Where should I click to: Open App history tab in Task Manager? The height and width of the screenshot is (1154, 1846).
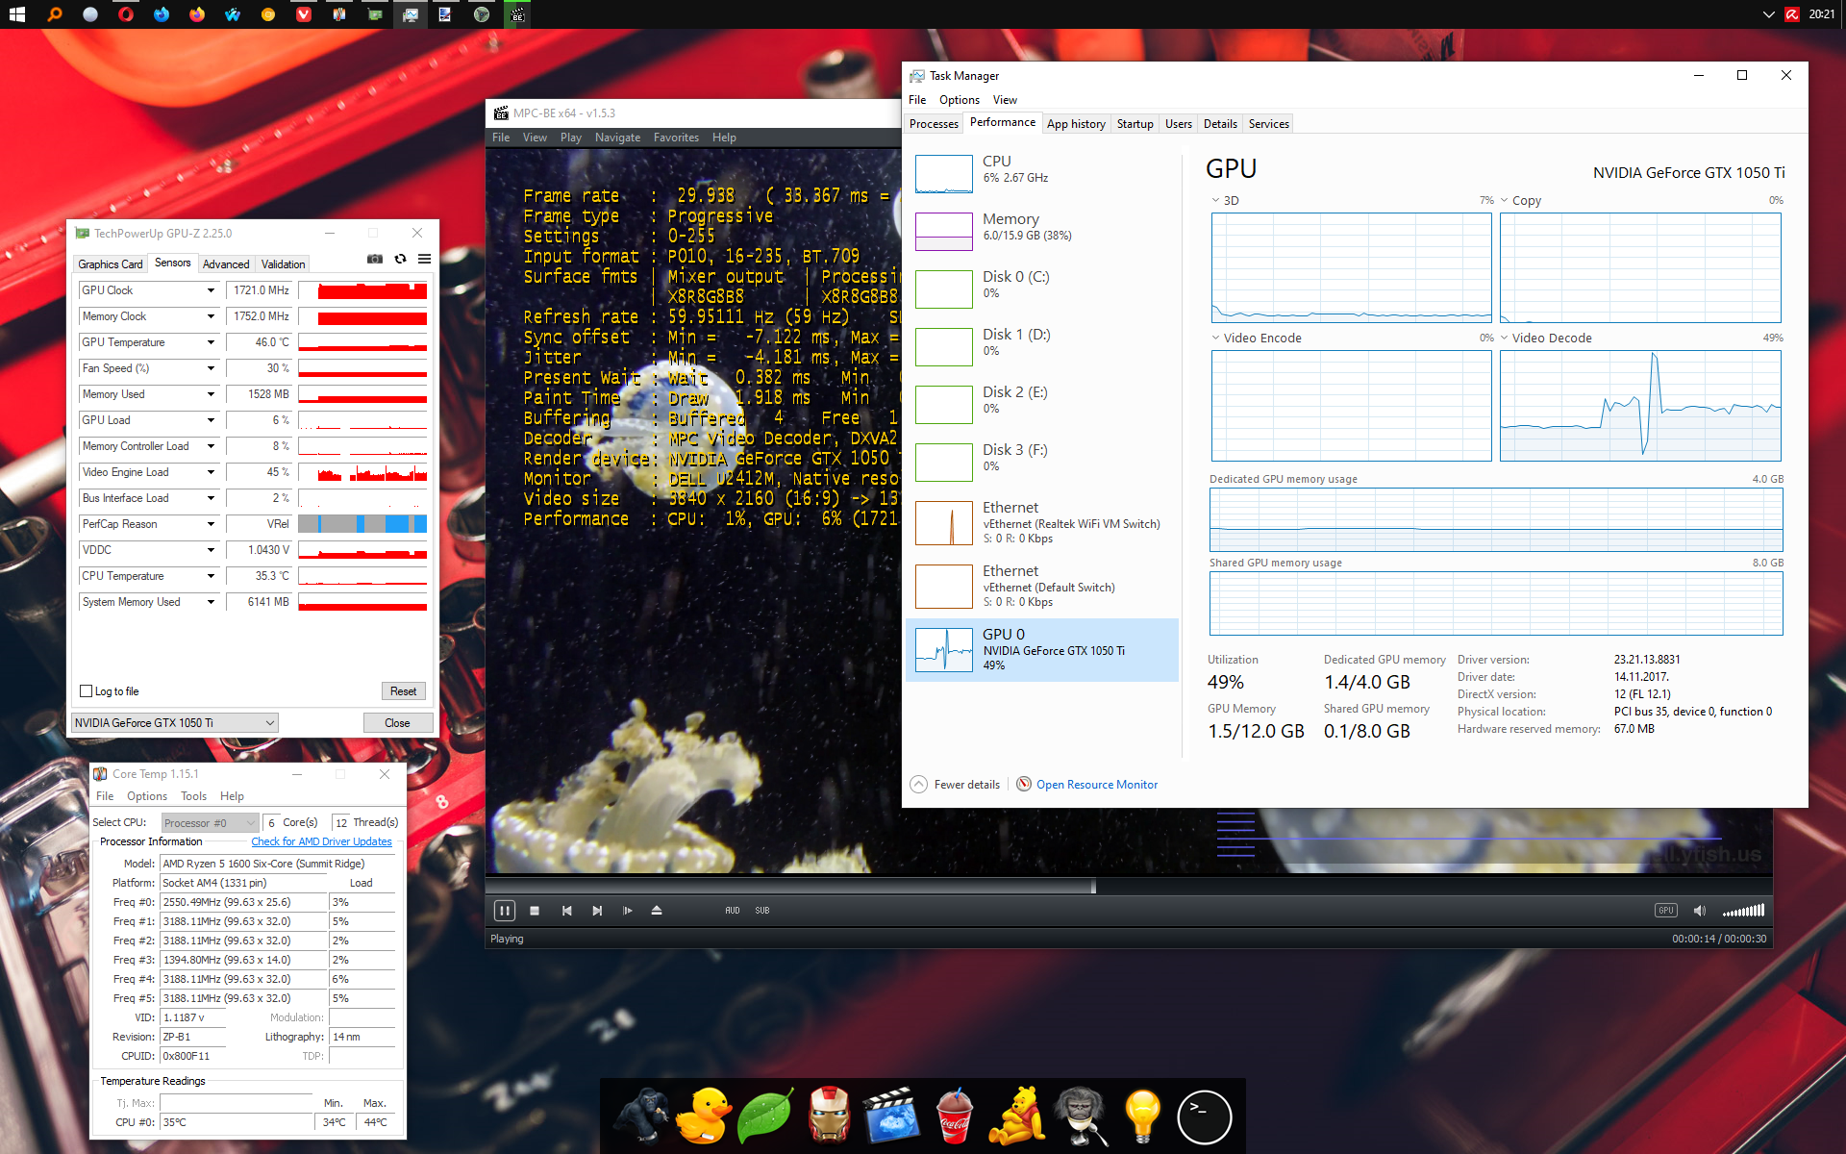click(1076, 124)
